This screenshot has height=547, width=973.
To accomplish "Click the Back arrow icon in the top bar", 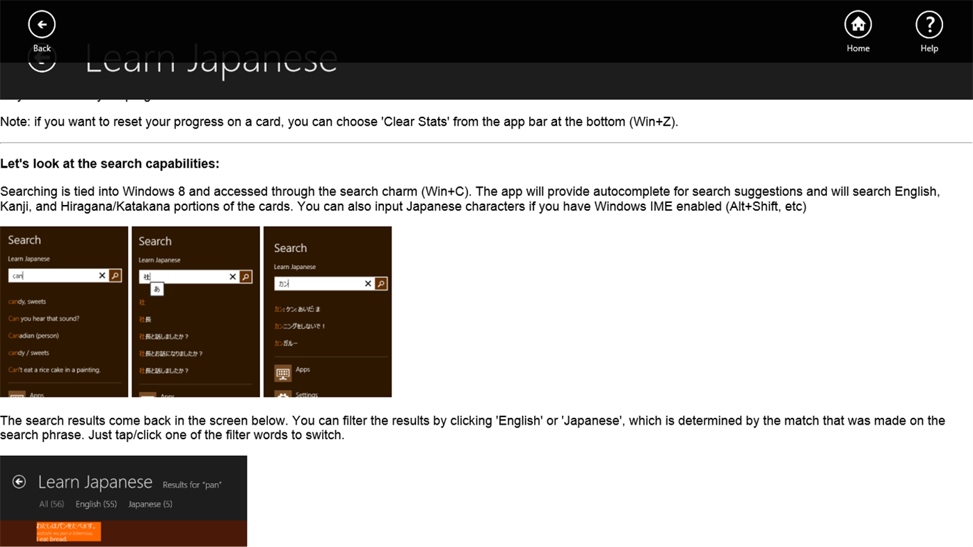I will (41, 23).
